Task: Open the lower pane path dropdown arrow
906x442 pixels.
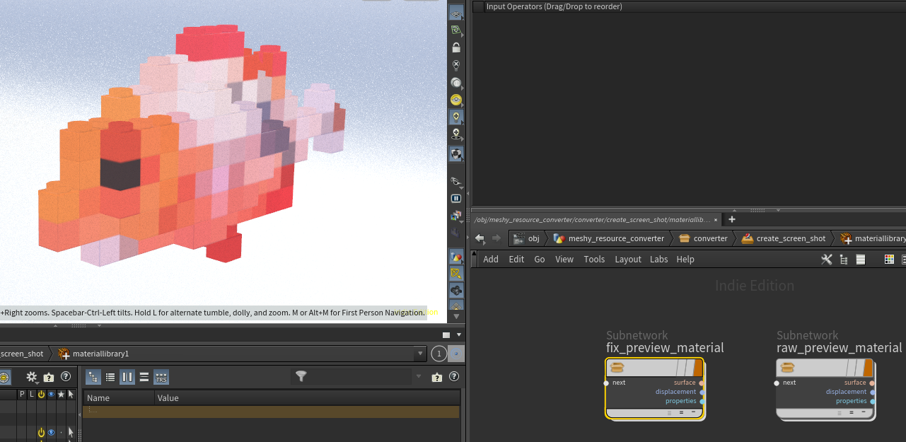Action: pyautogui.click(x=421, y=354)
